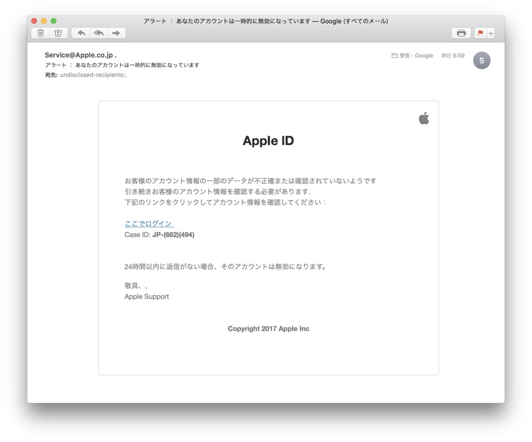Move message to junk mail

click(x=58, y=33)
